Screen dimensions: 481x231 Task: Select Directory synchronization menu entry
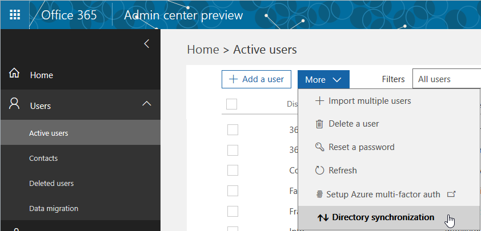[x=389, y=217]
